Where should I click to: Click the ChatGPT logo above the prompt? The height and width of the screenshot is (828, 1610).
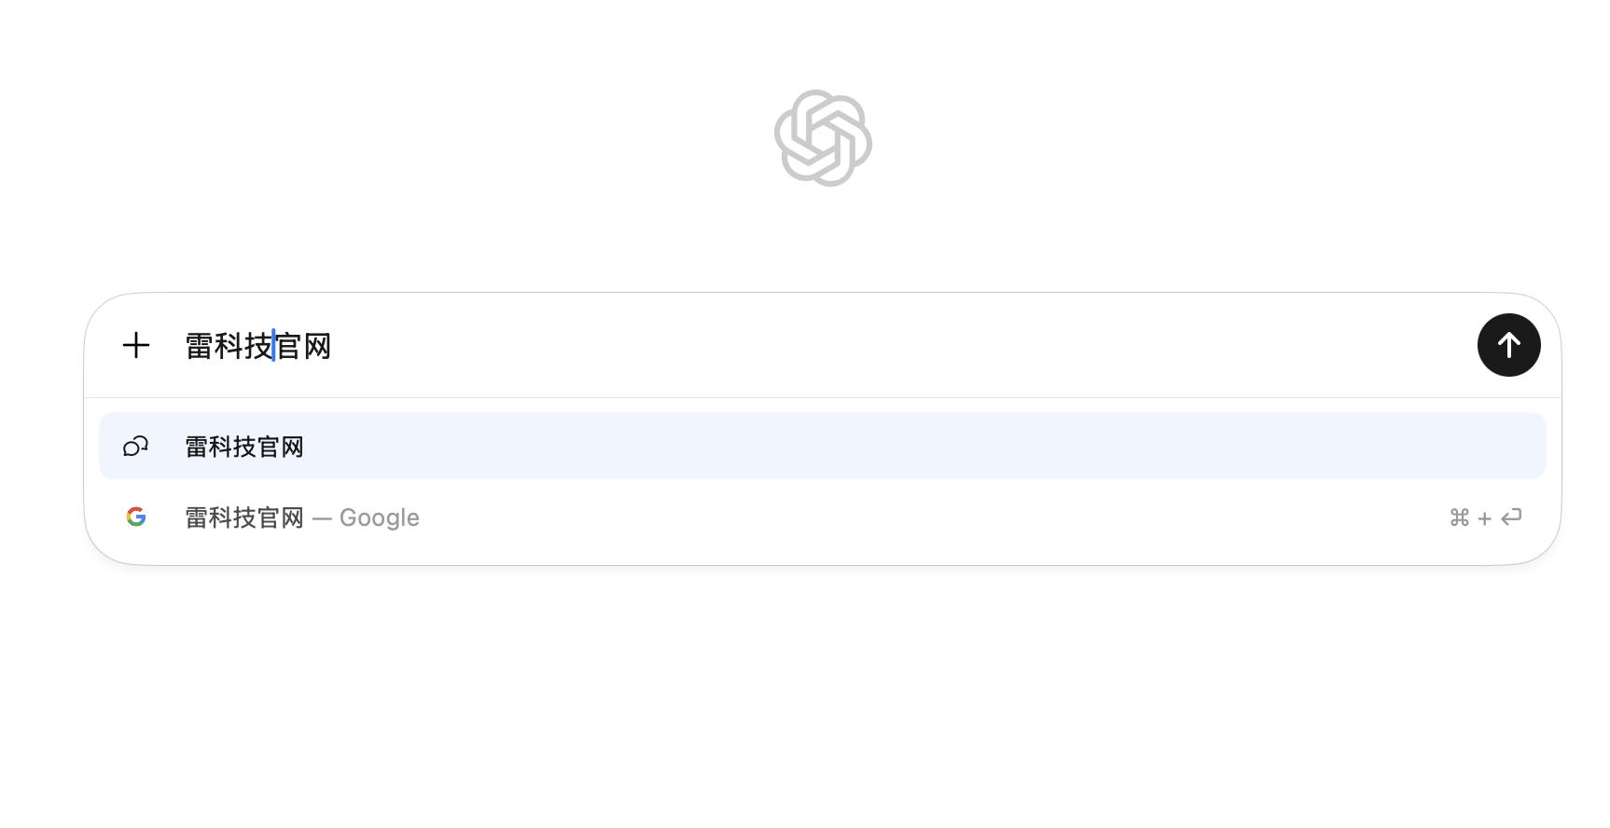[823, 138]
